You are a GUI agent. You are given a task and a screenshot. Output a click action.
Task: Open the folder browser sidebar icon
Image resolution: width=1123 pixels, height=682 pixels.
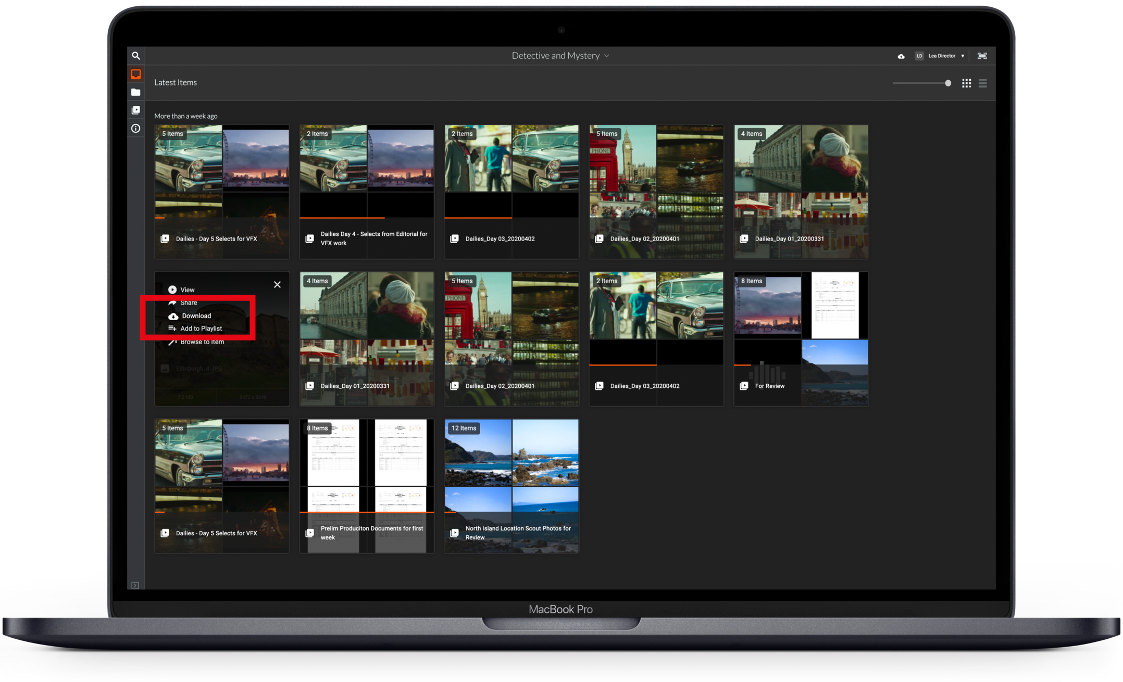[135, 92]
